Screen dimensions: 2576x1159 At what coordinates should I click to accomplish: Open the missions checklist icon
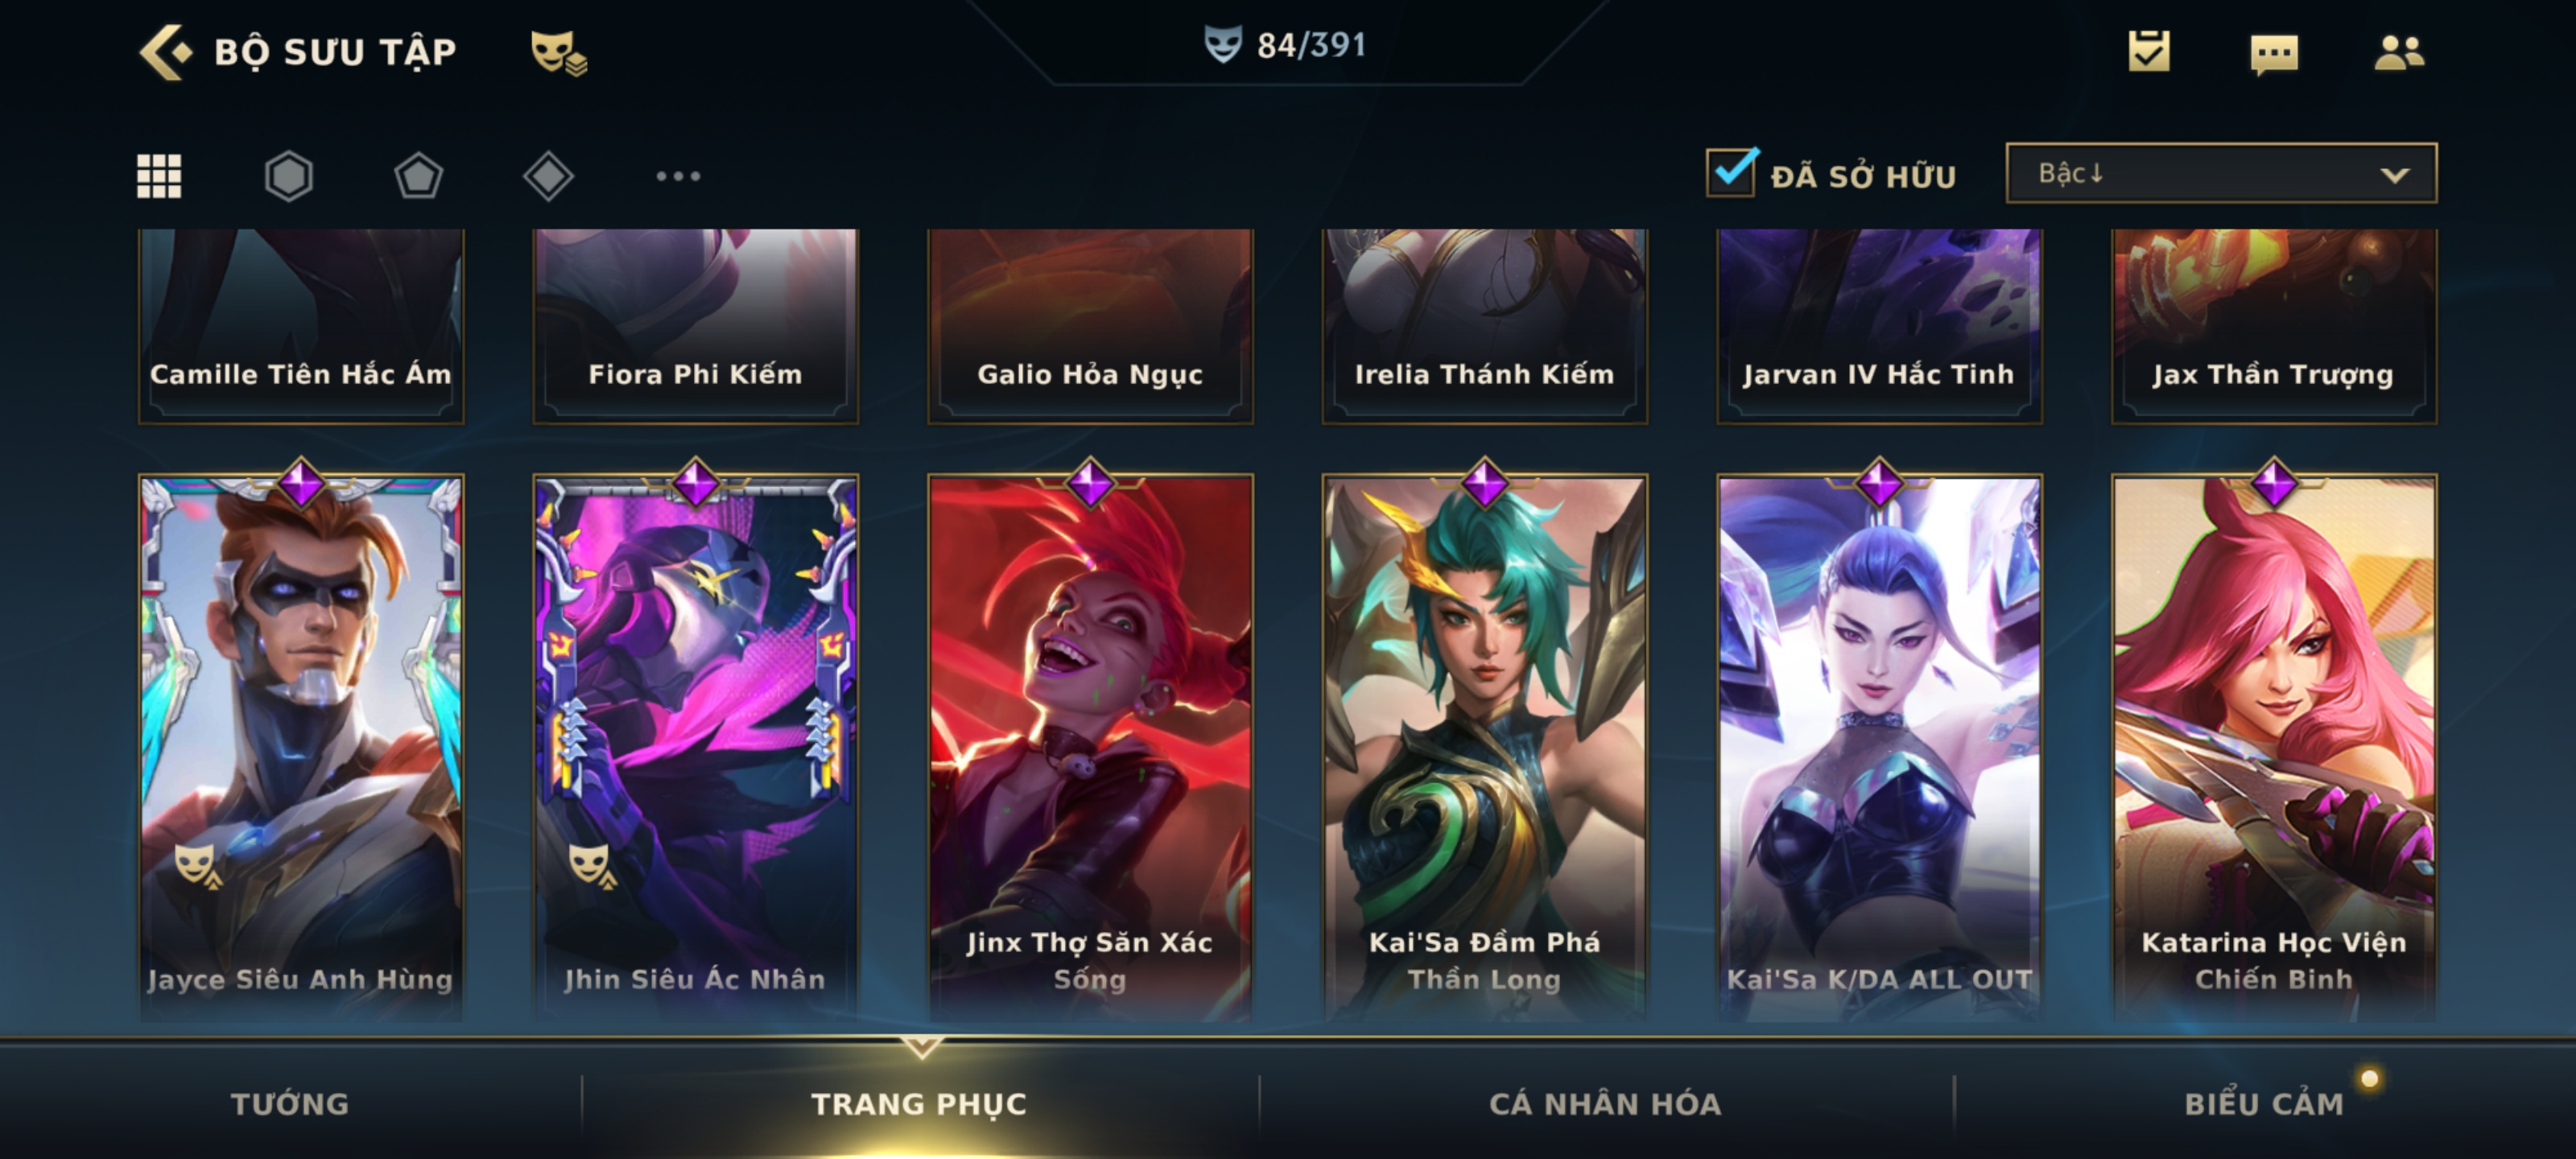pos(2149,51)
